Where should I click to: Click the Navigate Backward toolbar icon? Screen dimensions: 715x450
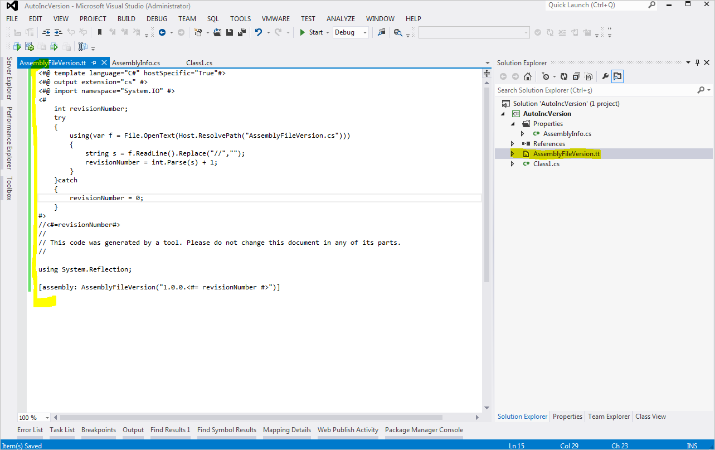[162, 32]
